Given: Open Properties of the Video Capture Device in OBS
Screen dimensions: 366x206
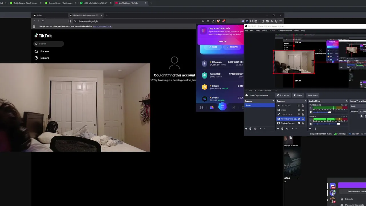Looking at the screenshot, I should tap(283, 95).
